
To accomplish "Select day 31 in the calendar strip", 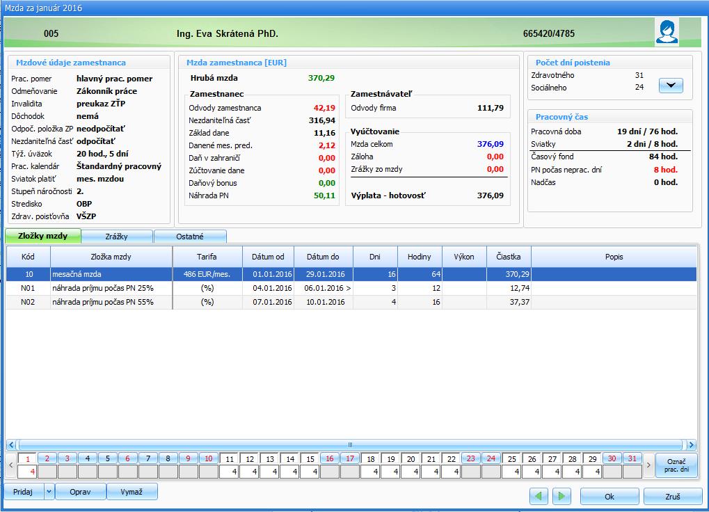I will (x=632, y=458).
